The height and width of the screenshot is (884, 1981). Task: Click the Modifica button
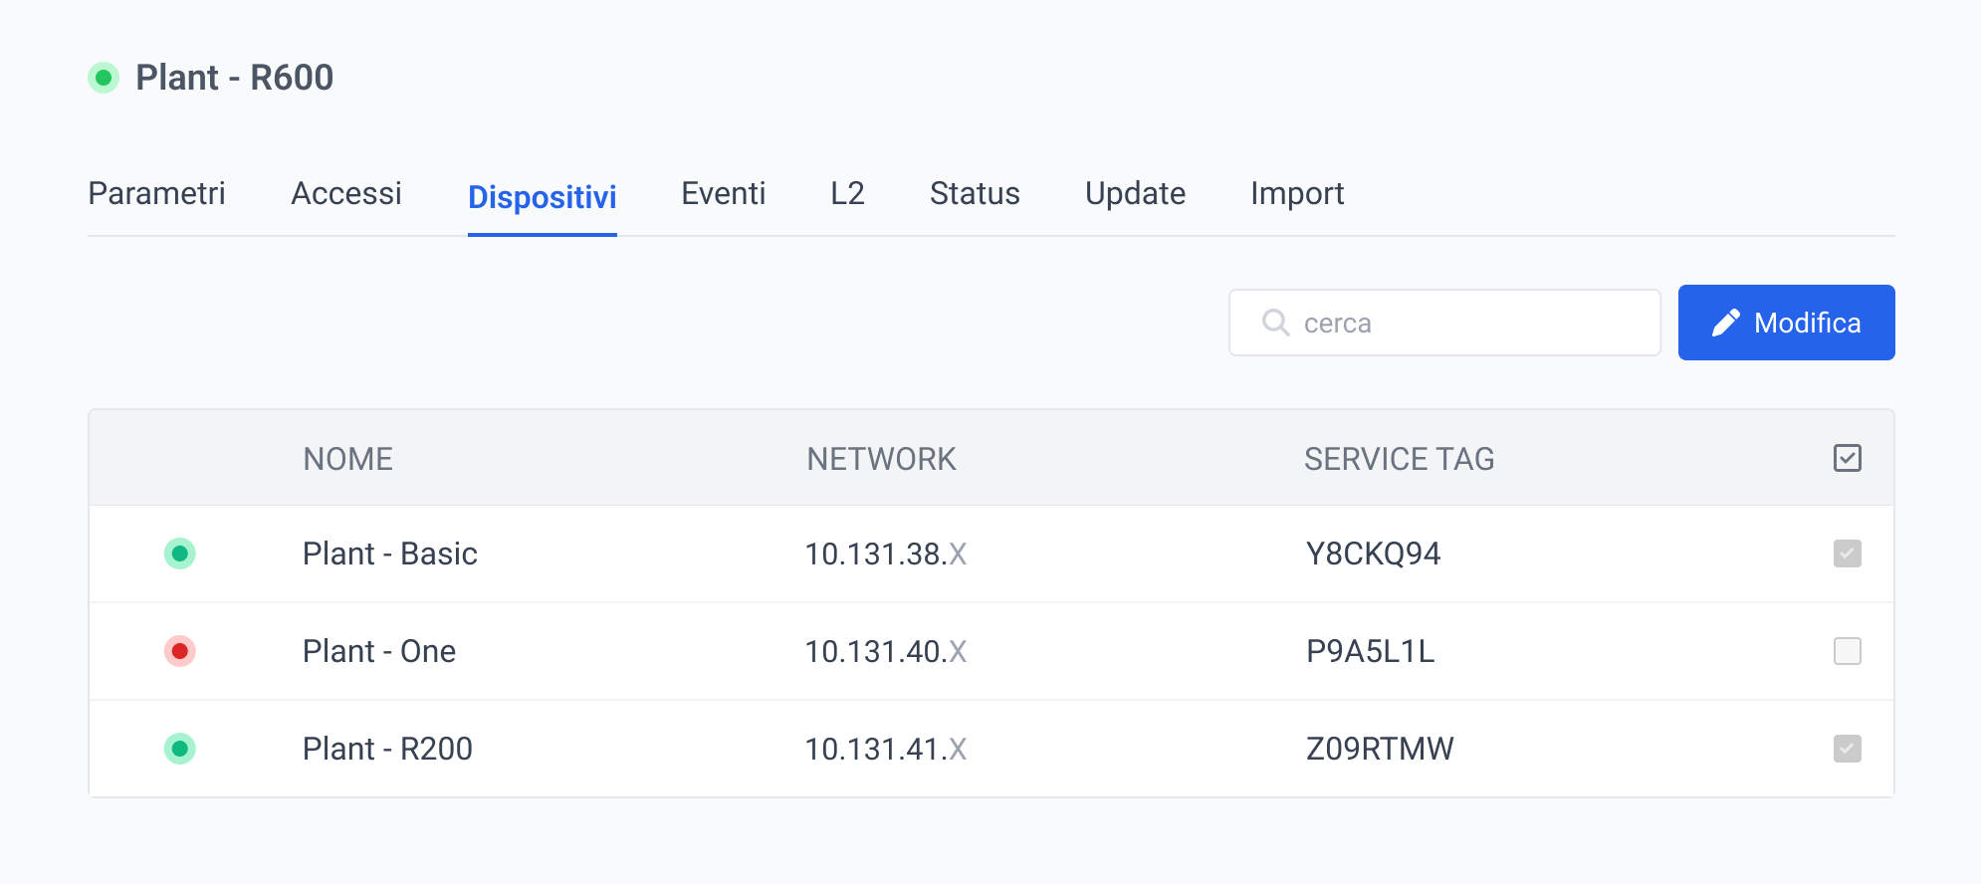(1786, 323)
